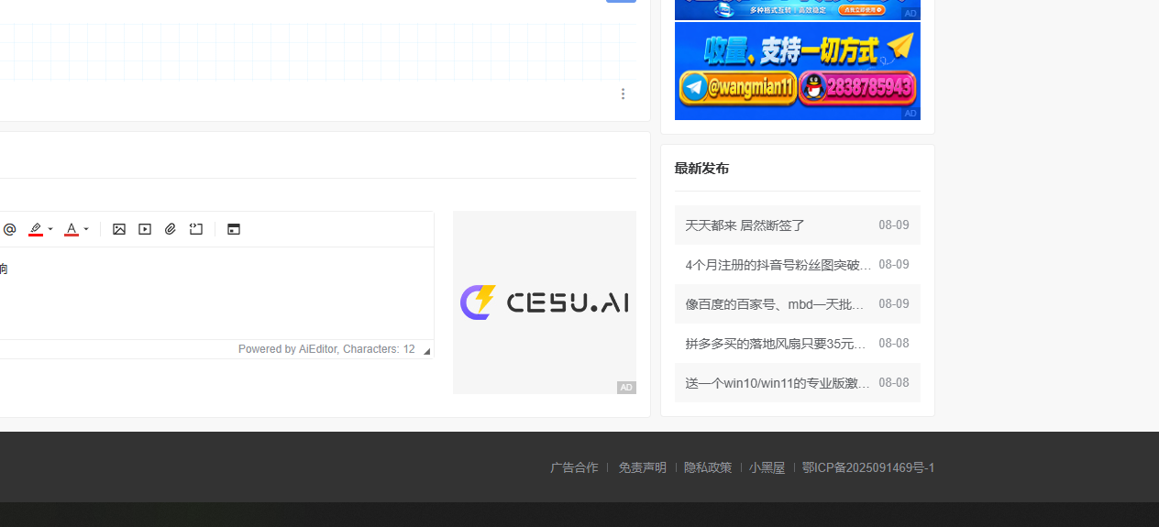The width and height of the screenshot is (1159, 527).
Task: Apply the font color A icon
Action: (72, 229)
